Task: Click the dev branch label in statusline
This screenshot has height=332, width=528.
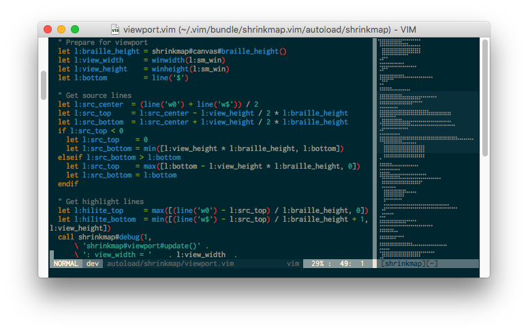Action: click(93, 263)
